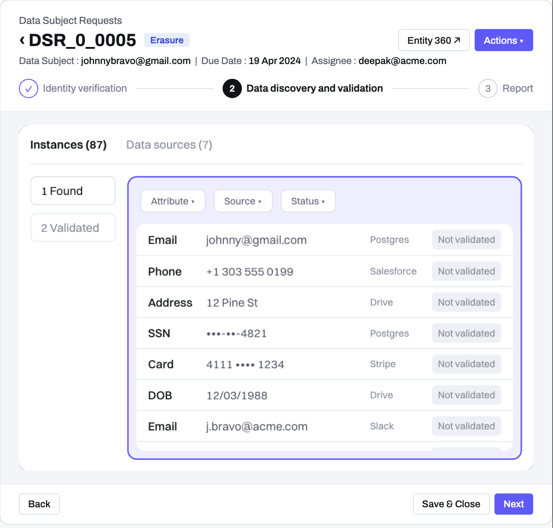Expand the Source filter dropdown
The height and width of the screenshot is (528, 553).
tap(243, 201)
